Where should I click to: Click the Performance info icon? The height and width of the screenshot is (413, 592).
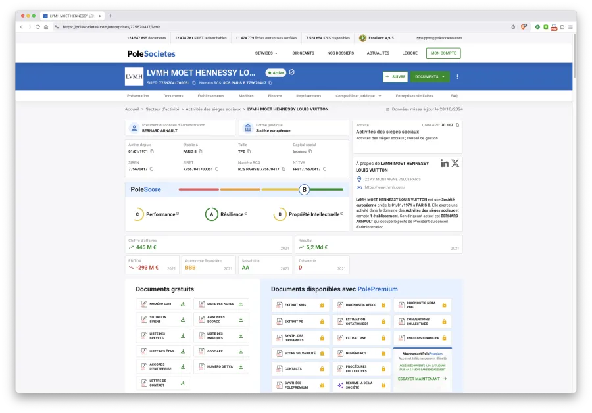pos(178,214)
